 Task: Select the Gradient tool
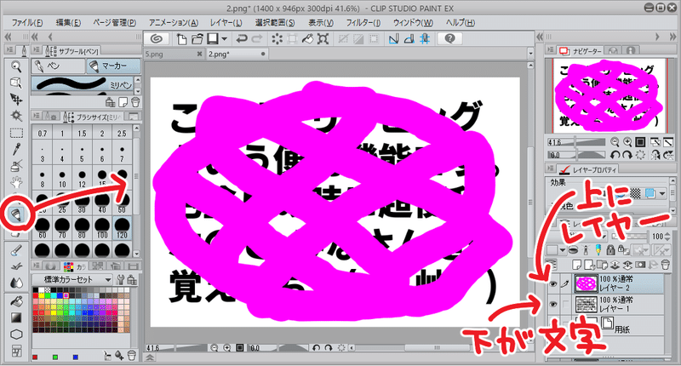(16, 317)
